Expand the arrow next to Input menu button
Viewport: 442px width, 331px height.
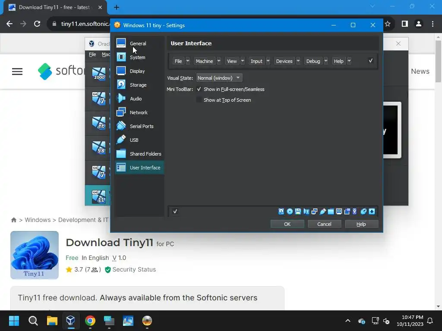pyautogui.click(x=268, y=61)
